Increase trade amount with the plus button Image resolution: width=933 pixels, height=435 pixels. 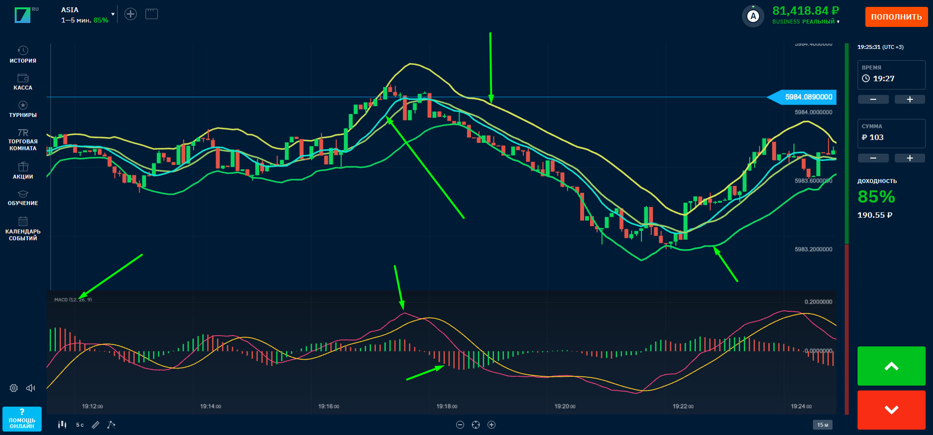910,158
